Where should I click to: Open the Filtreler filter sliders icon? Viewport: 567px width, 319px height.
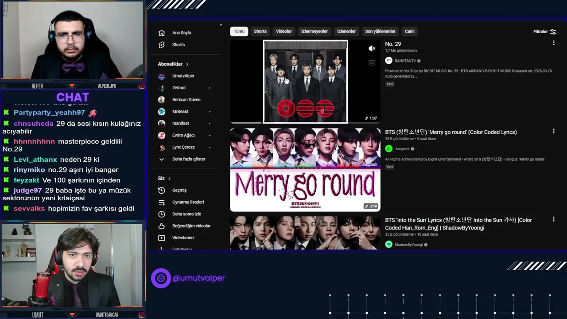pyautogui.click(x=553, y=31)
